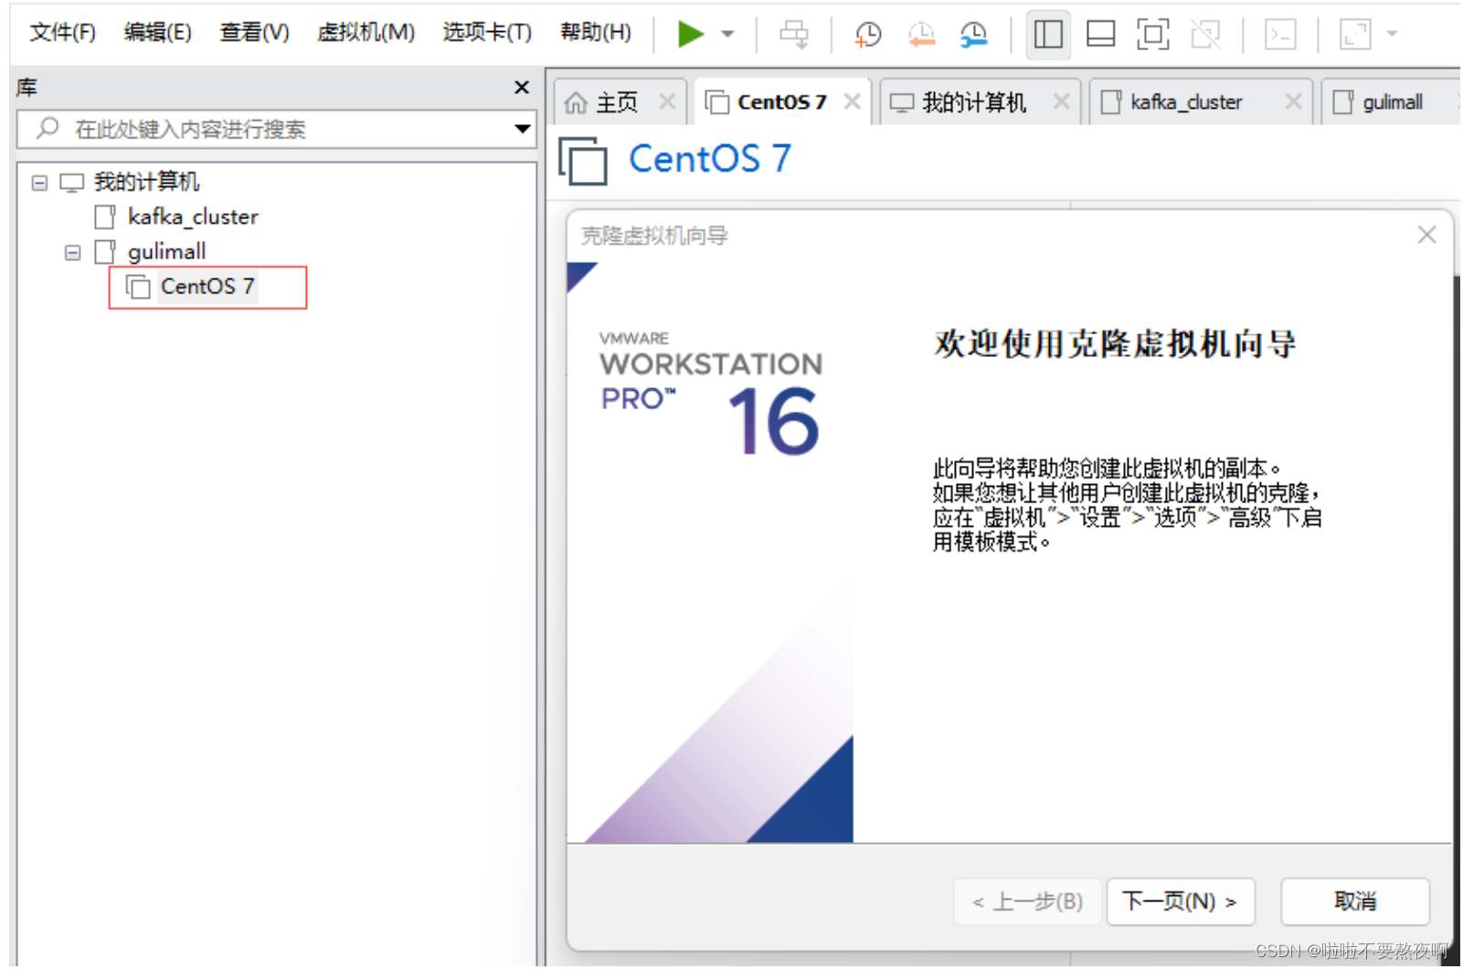Open the 文件(F) menu
The width and height of the screenshot is (1463, 969).
pos(62,33)
